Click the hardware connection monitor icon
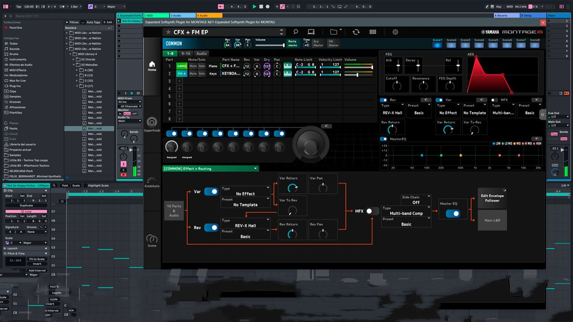 pyautogui.click(x=311, y=32)
